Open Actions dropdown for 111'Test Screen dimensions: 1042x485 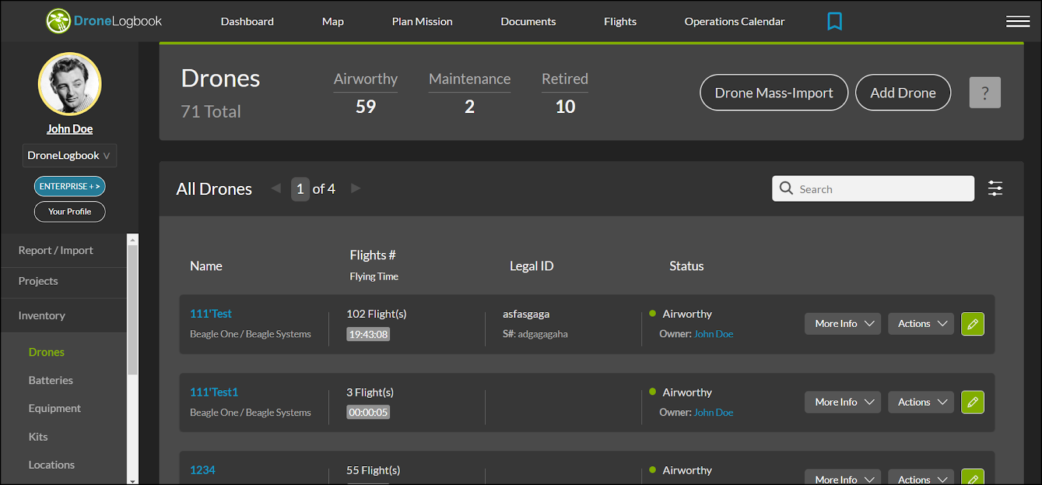click(921, 324)
